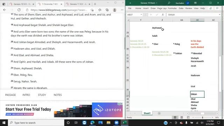The image size is (224, 126).
Task: Open the INTRO section
Action: click(26, 95)
